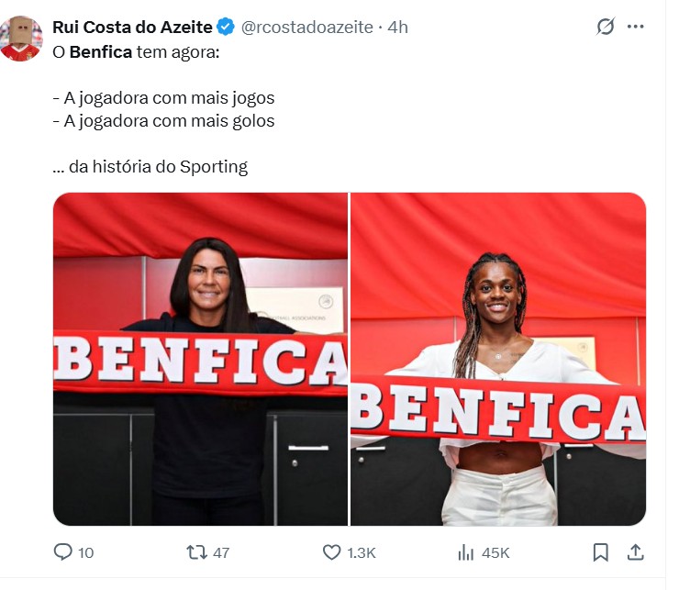The image size is (679, 590).
Task: Click the 4h timestamp link
Action: pos(397,27)
